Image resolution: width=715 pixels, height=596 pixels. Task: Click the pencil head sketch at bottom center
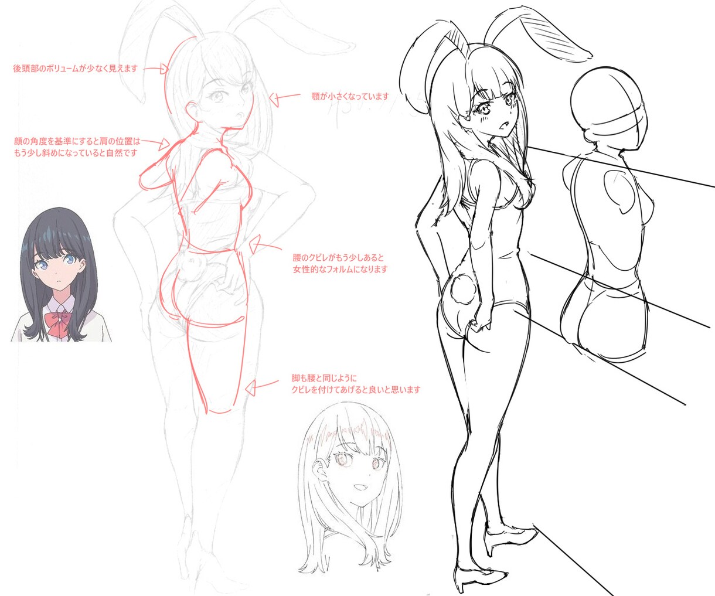(x=351, y=488)
